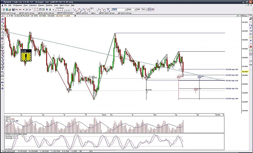Select the red up swing tool
This screenshot has height=153, width=253.
(79, 10)
